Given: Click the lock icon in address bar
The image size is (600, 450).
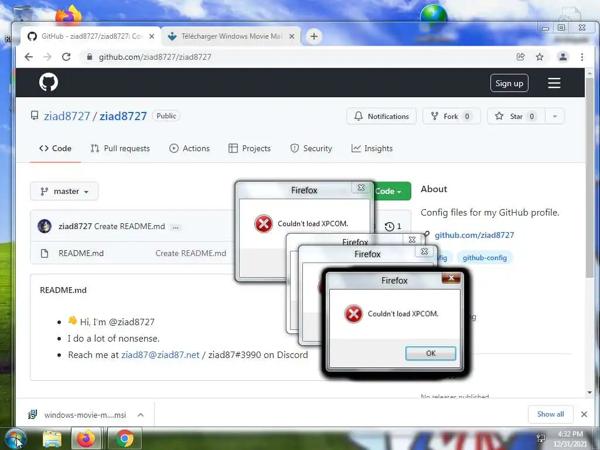Looking at the screenshot, I should 90,57.
